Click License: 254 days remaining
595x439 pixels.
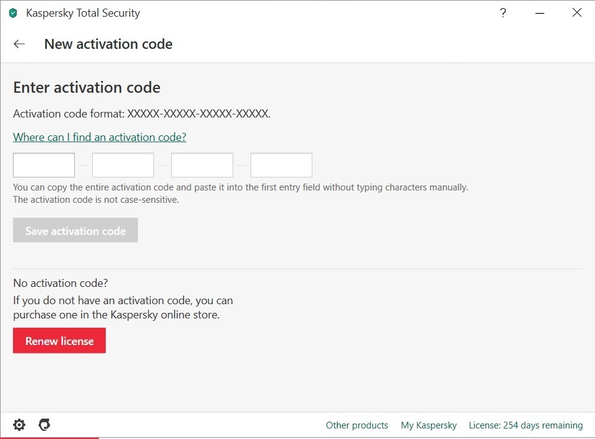click(526, 425)
